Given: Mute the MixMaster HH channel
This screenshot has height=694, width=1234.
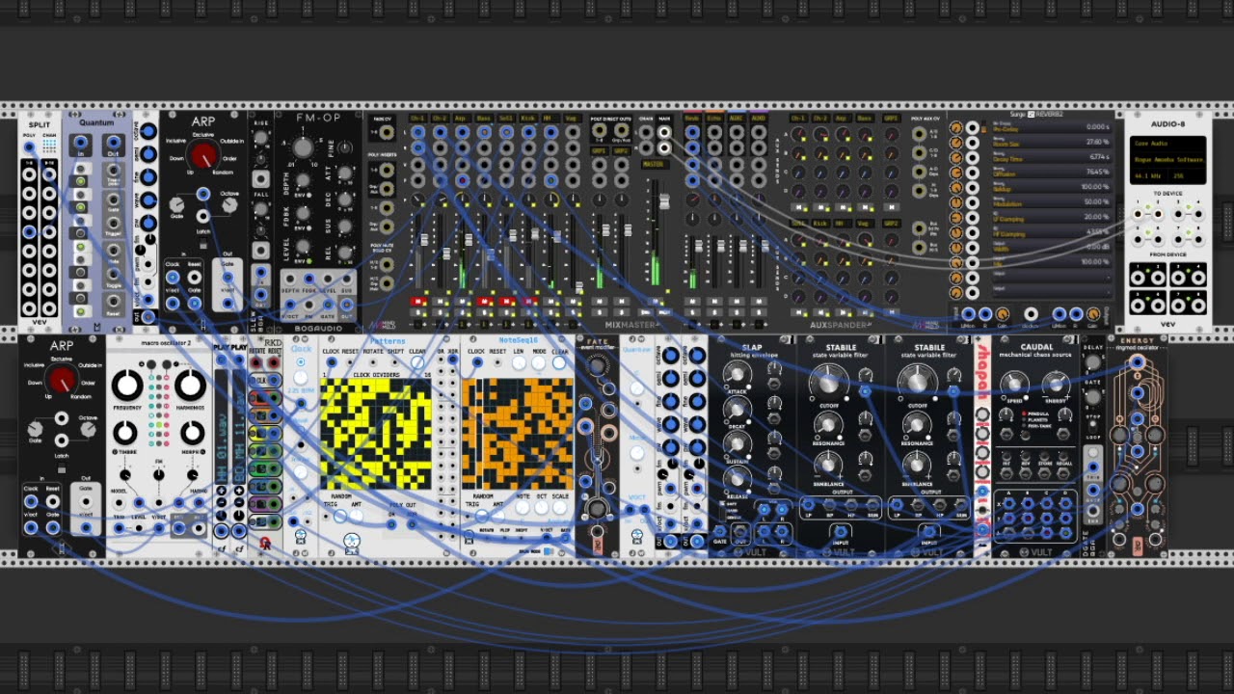Looking at the screenshot, I should click(x=550, y=302).
